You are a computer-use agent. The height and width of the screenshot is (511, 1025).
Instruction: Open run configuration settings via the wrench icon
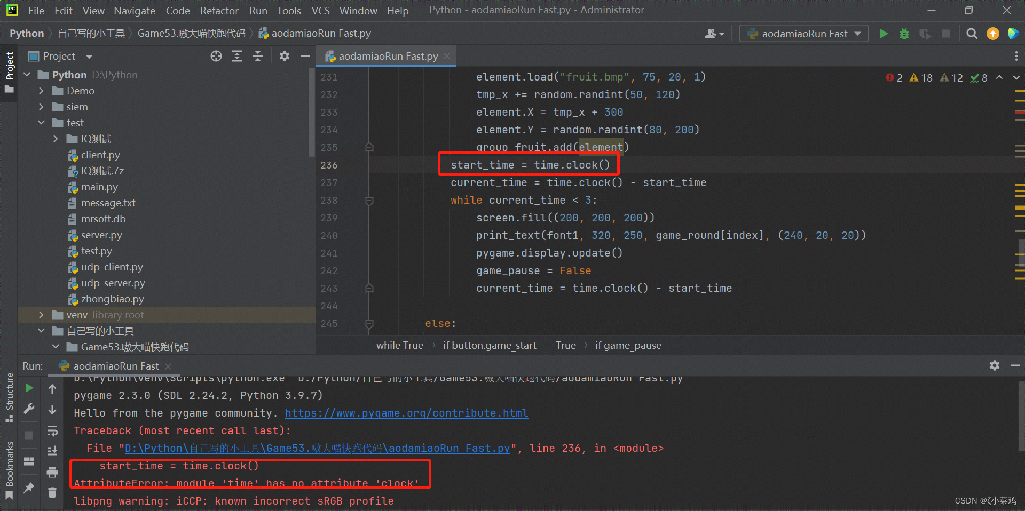[29, 409]
